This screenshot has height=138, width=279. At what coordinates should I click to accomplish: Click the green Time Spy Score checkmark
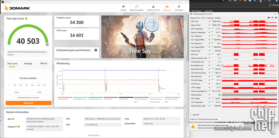coord(26,18)
